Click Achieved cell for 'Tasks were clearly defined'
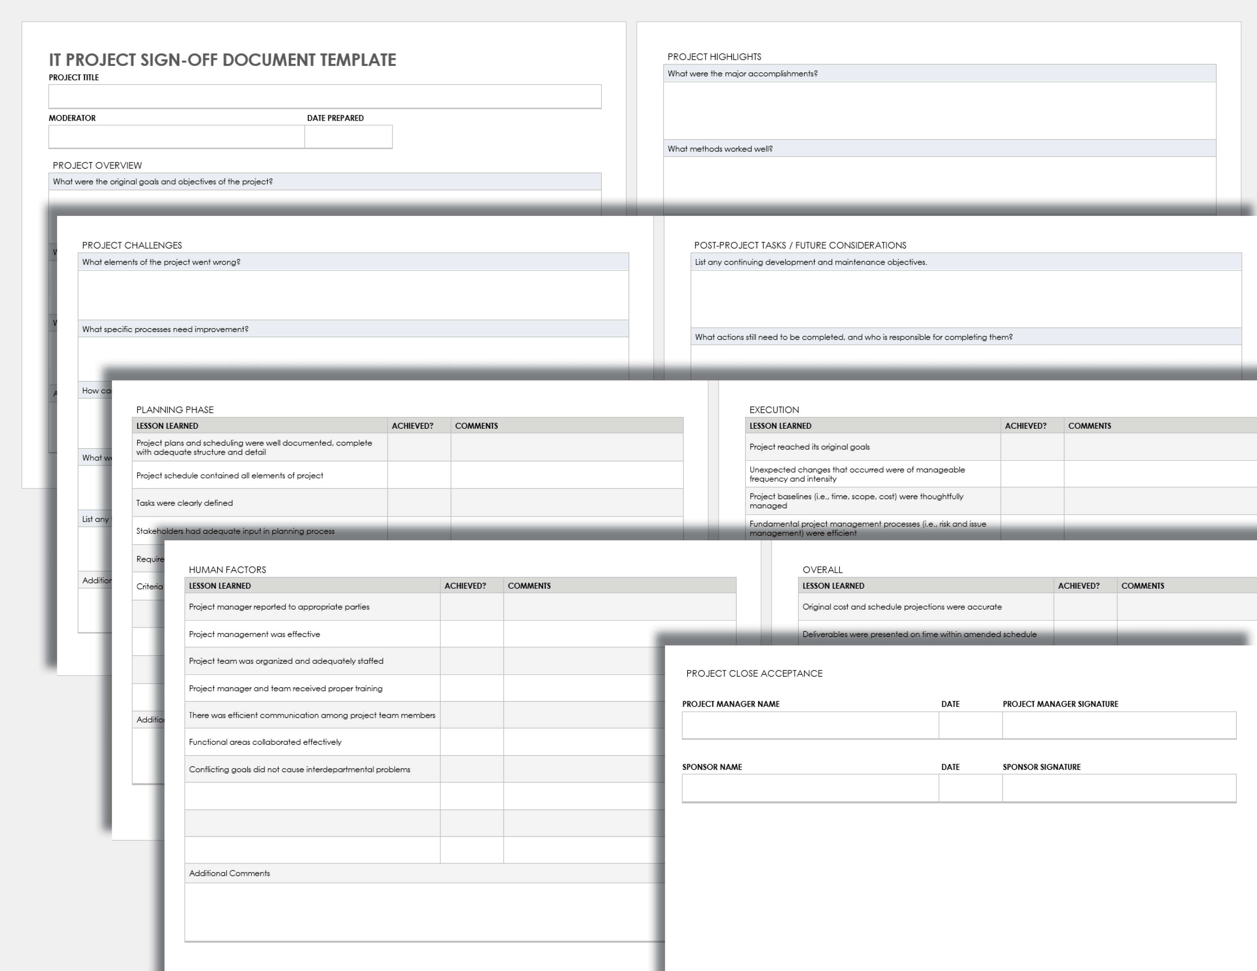 419,503
